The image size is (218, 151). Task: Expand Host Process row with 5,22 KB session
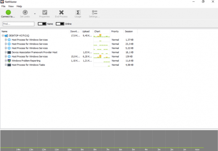(6, 48)
